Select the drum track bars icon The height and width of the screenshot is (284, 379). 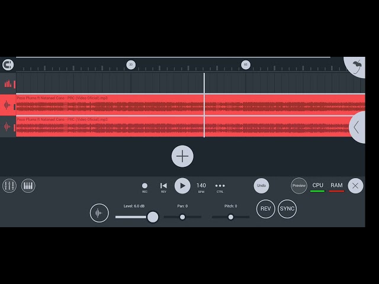(8, 84)
